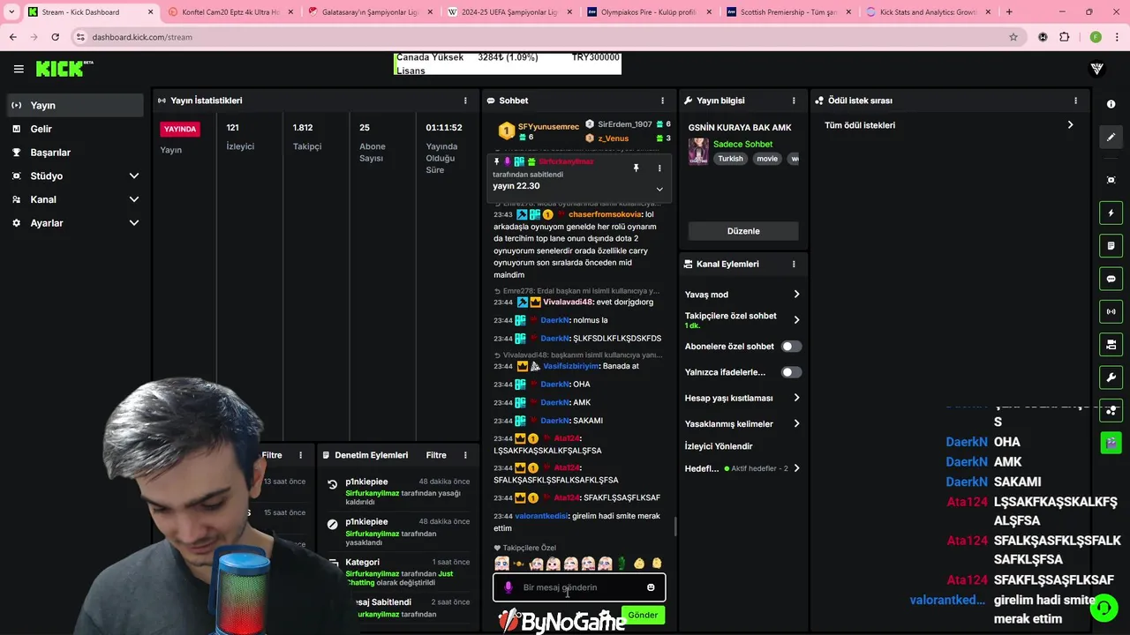The image size is (1130, 635).
Task: Click the broadcast signal widget icon
Action: coord(1111,311)
